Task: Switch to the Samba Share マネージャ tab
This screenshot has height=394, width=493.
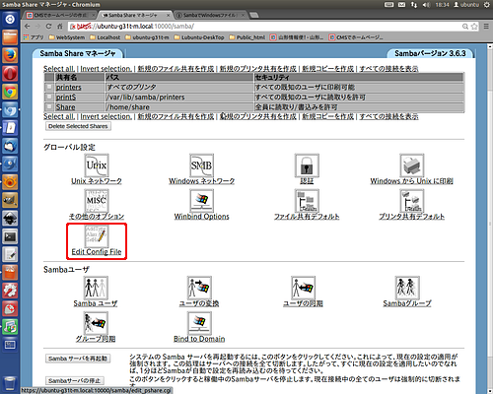Action: pos(135,15)
